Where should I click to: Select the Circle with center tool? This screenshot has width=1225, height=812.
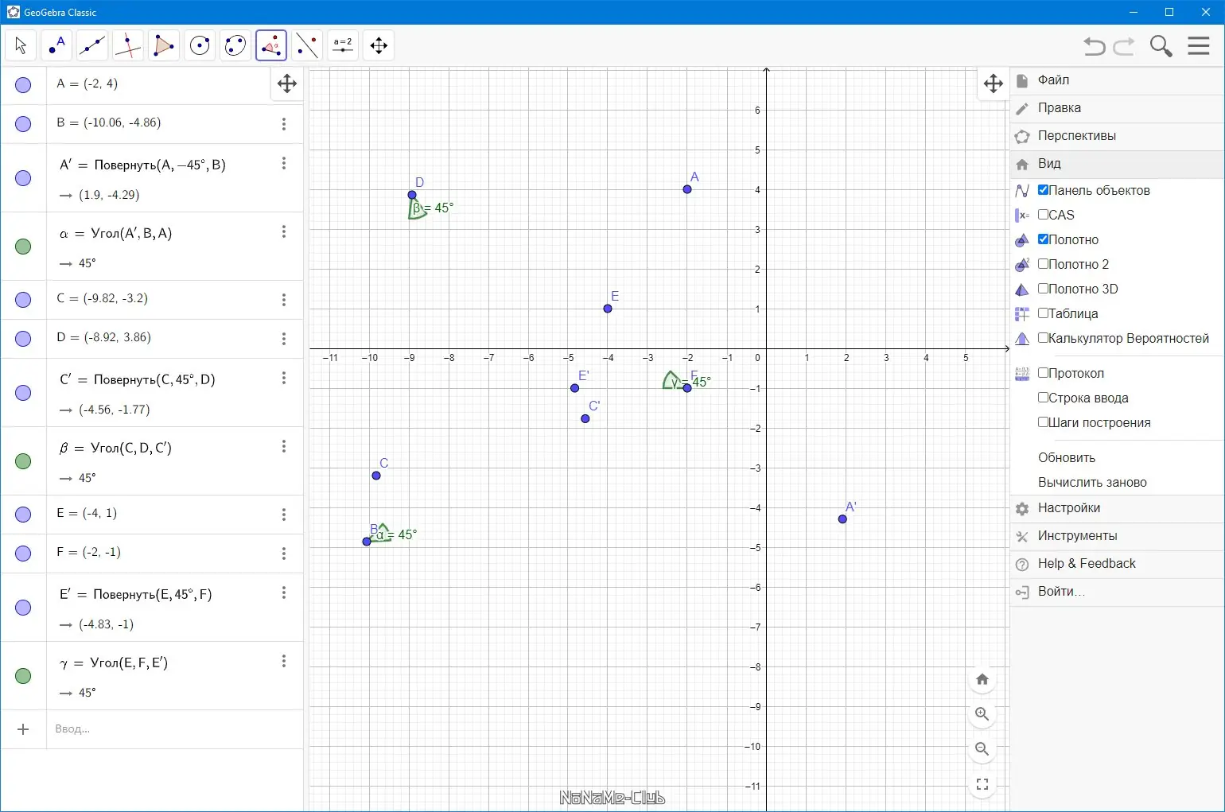200,45
